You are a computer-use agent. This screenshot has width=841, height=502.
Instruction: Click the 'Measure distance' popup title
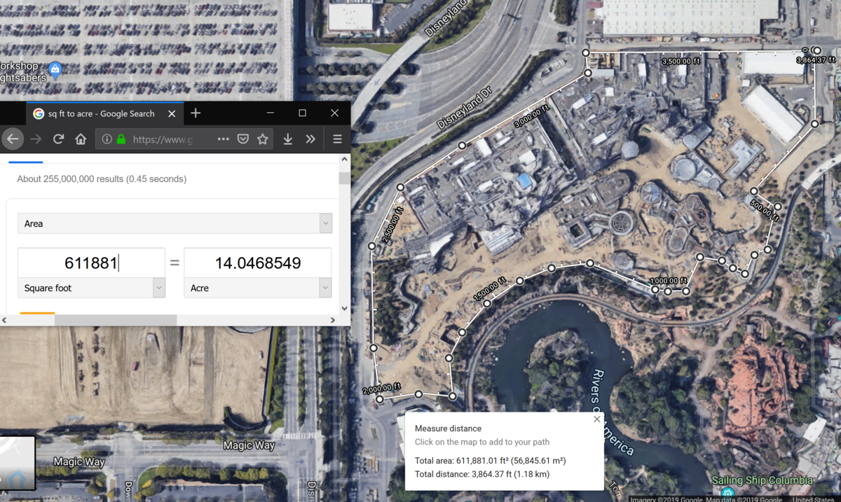coord(448,428)
